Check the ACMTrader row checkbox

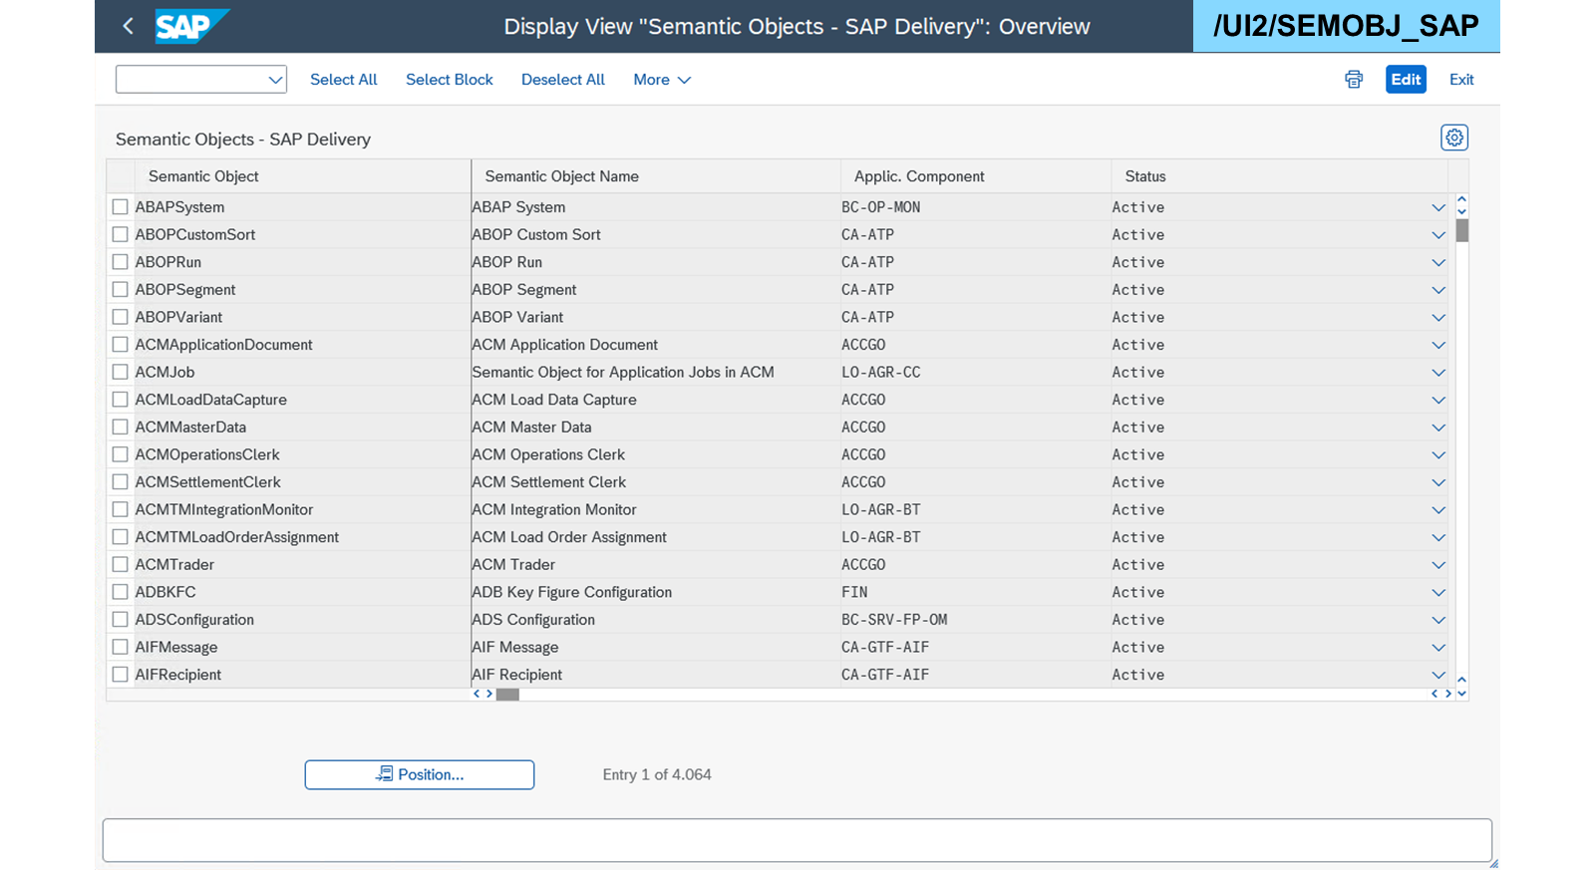click(121, 564)
